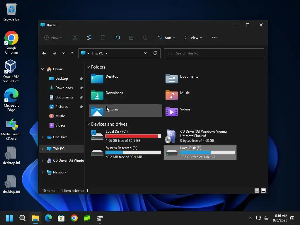This screenshot has width=300, height=225.
Task: Open the Desktop folder in Folders
Action: coord(125,79)
